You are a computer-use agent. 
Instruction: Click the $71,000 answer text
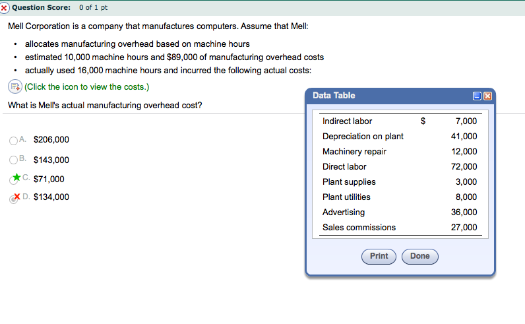click(x=49, y=179)
